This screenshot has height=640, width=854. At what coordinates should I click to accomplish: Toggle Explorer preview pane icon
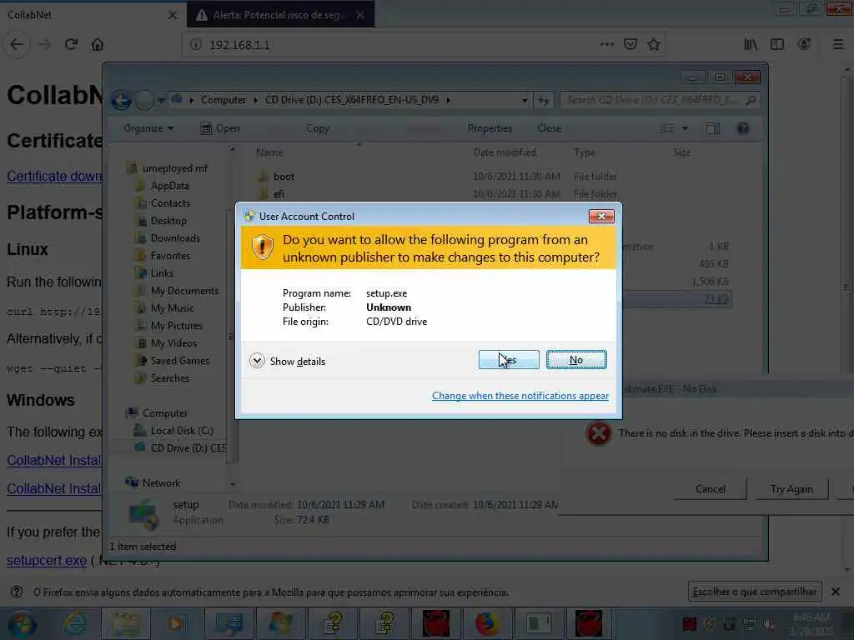[x=712, y=128]
